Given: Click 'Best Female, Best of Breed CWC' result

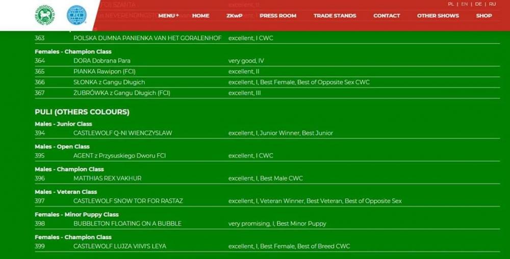Looking at the screenshot, I should [x=305, y=246].
